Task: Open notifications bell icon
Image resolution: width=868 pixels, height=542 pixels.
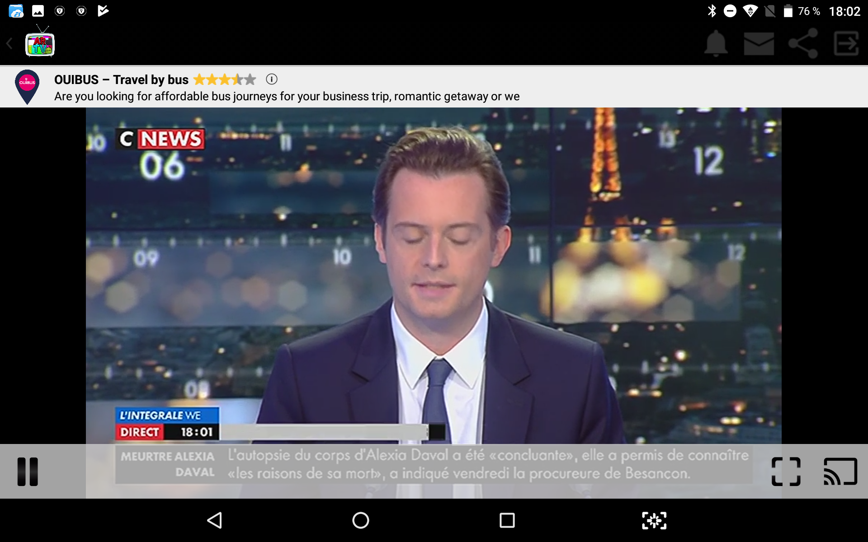Action: pos(716,43)
